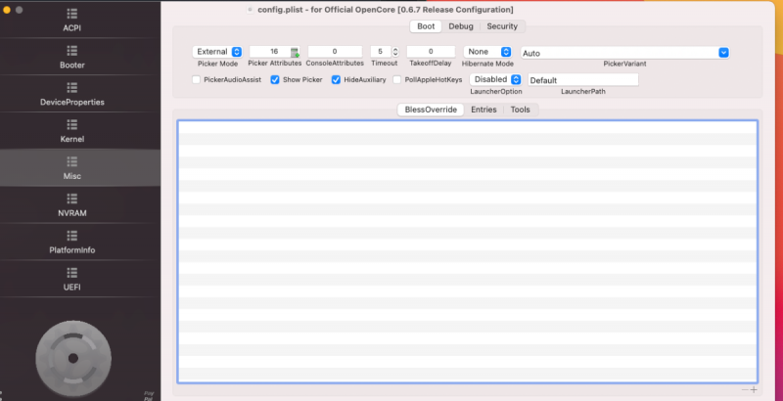Image resolution: width=783 pixels, height=401 pixels.
Task: Click the TakeoffDelay input field
Action: tap(431, 52)
